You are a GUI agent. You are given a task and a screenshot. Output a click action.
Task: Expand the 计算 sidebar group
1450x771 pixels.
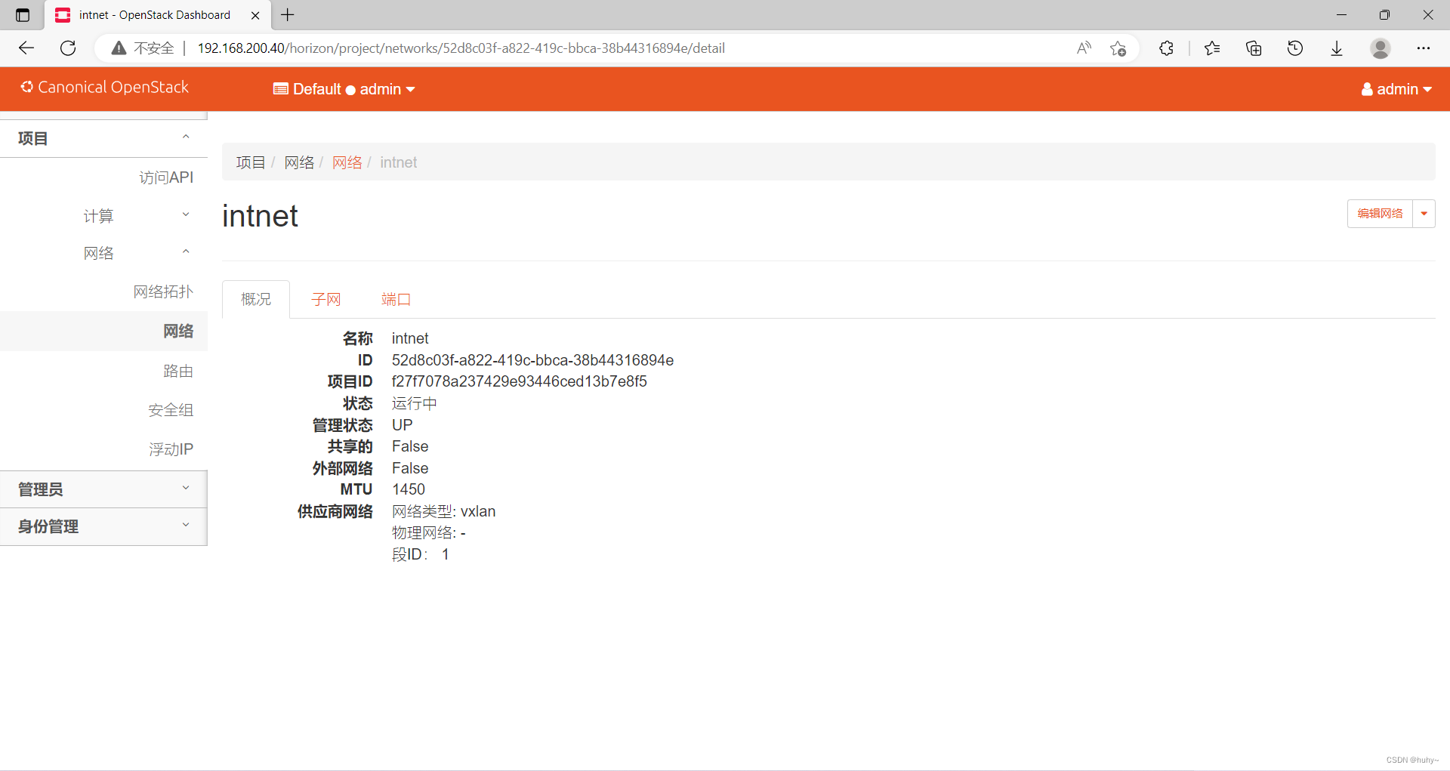pyautogui.click(x=103, y=216)
